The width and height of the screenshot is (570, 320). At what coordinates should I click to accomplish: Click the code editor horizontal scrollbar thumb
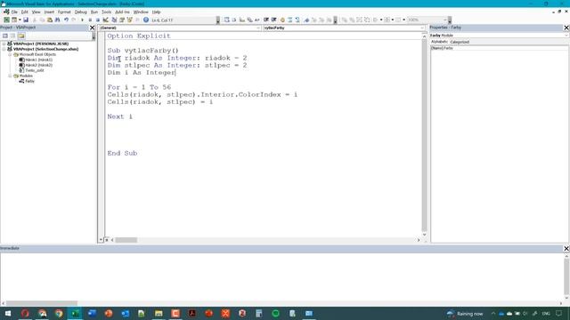pyautogui.click(x=126, y=240)
